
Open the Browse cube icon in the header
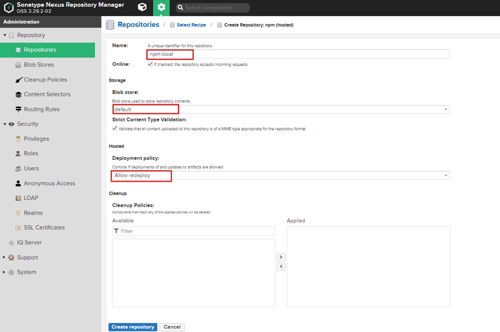coord(142,7)
